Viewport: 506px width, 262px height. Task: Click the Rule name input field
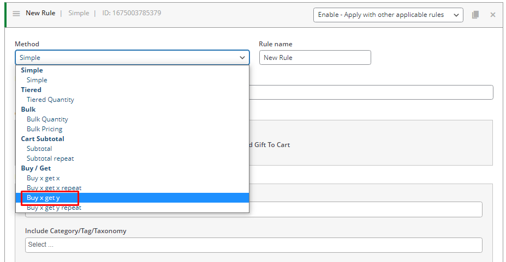[x=315, y=58]
